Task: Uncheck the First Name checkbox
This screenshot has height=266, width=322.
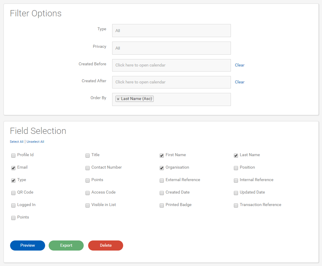Action: pos(162,156)
